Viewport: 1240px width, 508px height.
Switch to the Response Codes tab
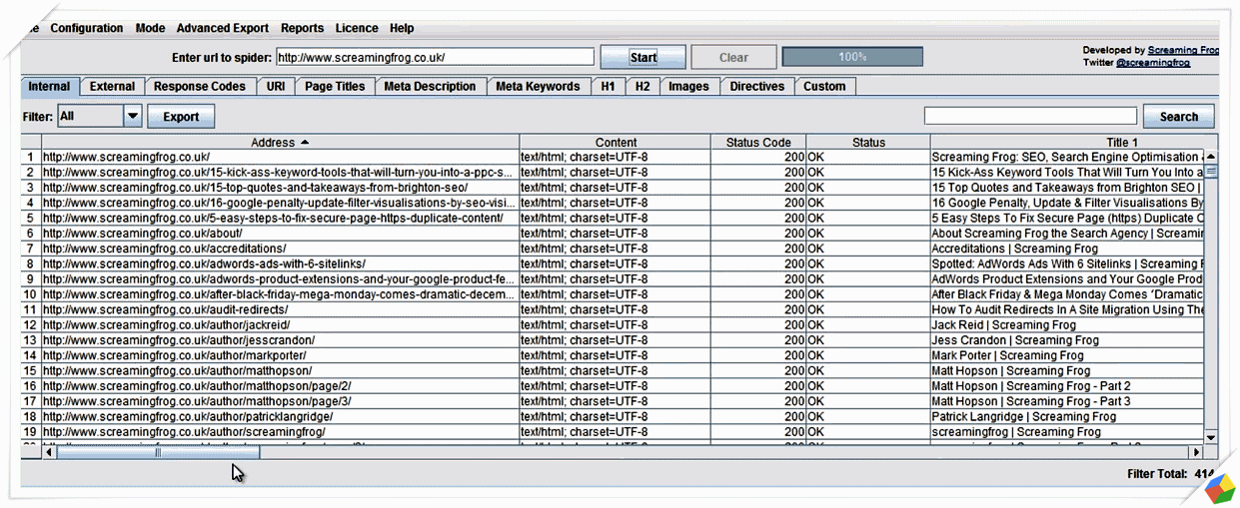pos(200,87)
